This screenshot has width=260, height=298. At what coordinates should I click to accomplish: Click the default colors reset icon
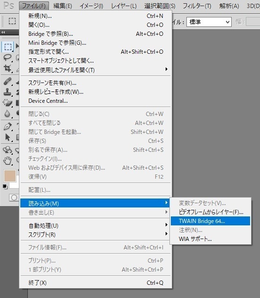pos(5,187)
